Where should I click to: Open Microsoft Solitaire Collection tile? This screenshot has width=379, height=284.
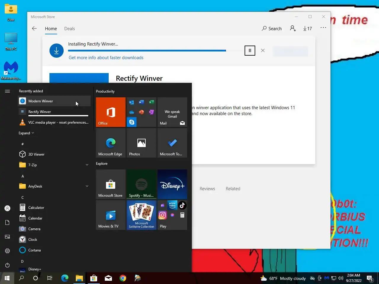coord(142,215)
